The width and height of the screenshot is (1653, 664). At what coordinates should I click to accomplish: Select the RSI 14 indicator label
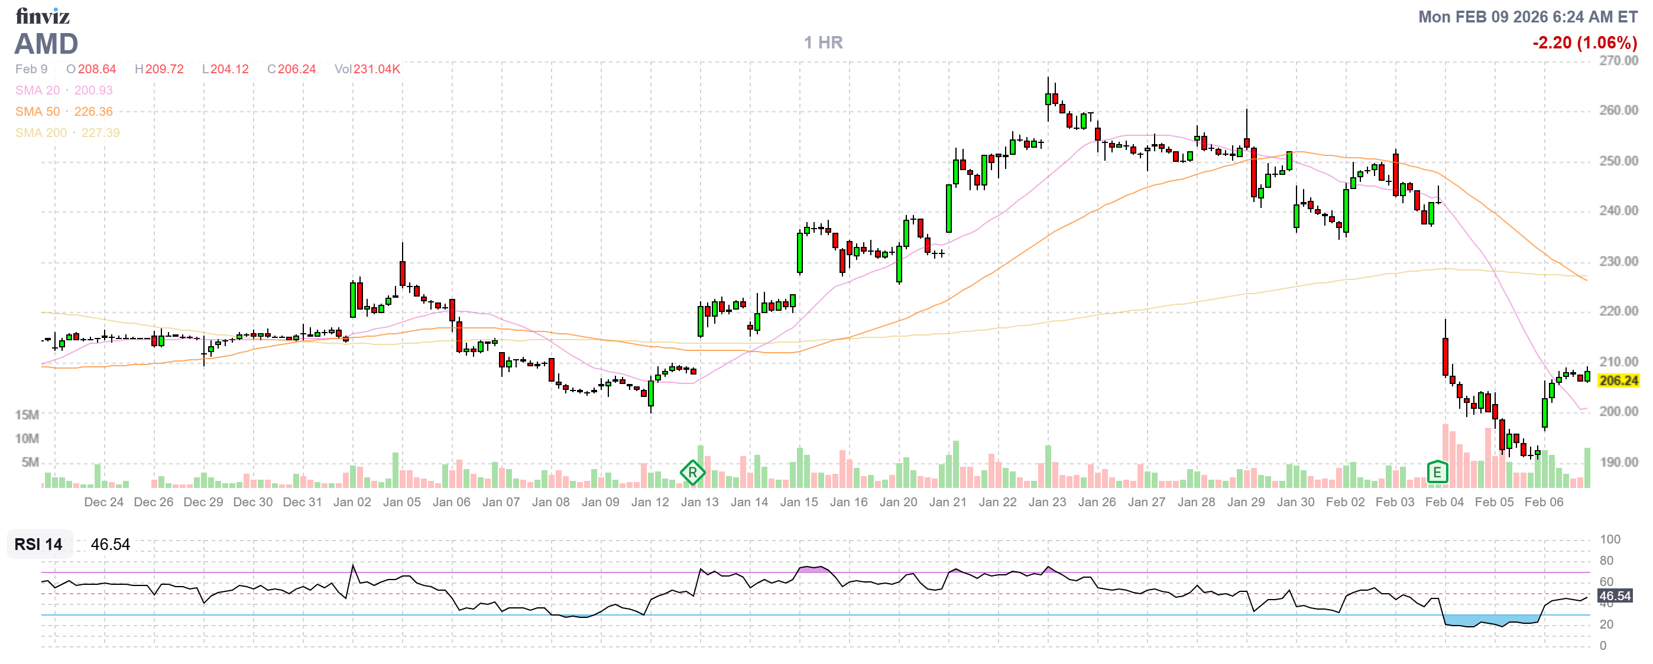(x=38, y=544)
